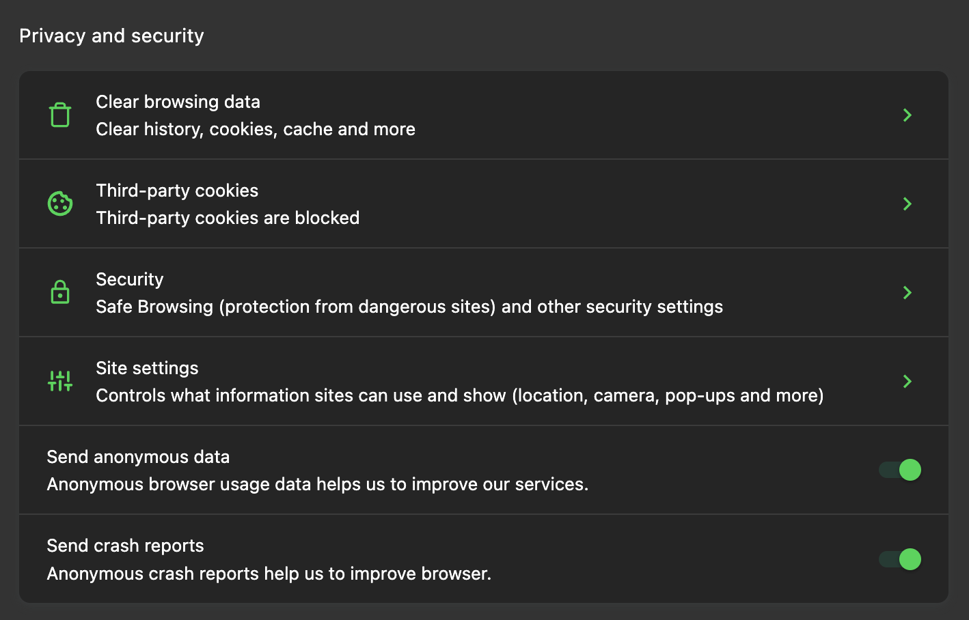Click Safe Browsing description text

[x=409, y=307]
